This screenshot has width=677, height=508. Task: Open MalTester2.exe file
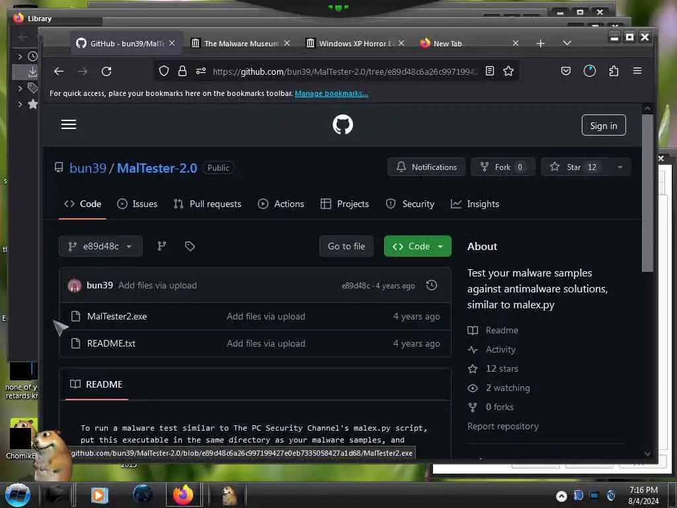point(117,317)
